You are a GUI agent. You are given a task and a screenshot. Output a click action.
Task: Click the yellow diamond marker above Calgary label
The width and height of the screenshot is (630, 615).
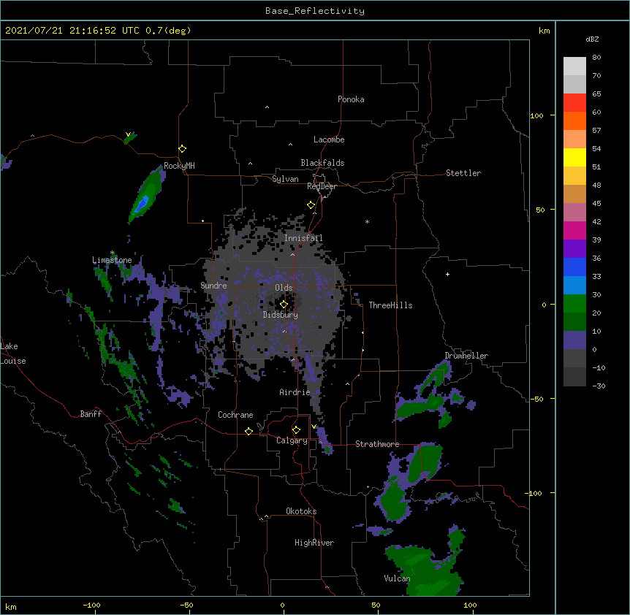pyautogui.click(x=296, y=430)
